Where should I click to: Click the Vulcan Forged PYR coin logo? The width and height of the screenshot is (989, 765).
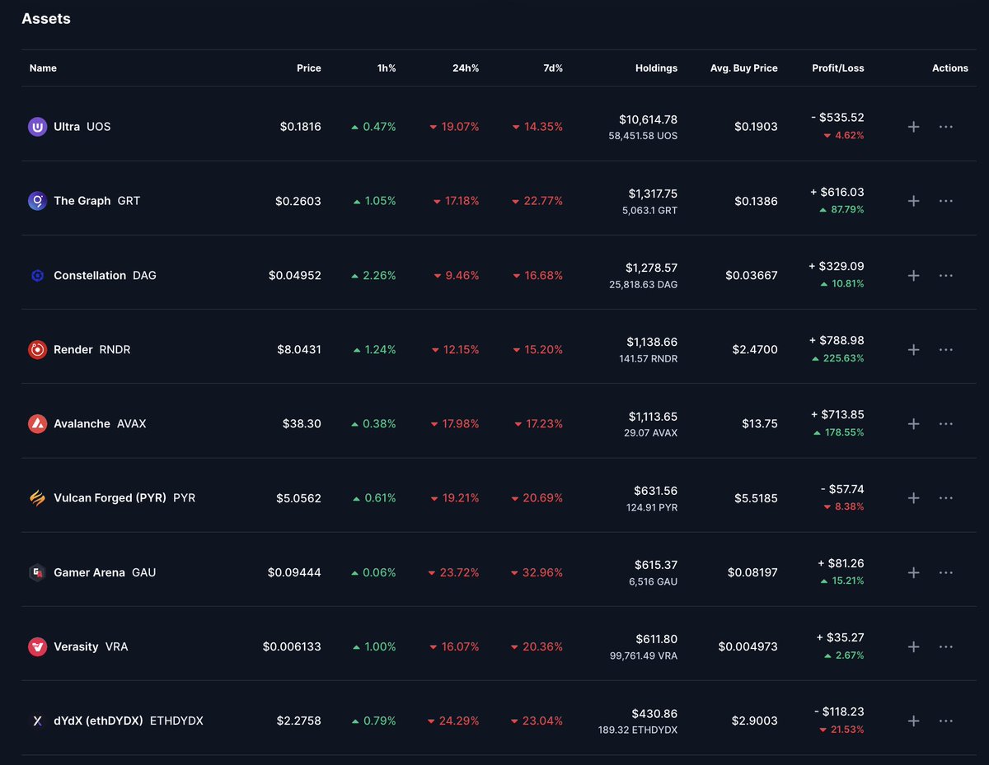click(37, 497)
